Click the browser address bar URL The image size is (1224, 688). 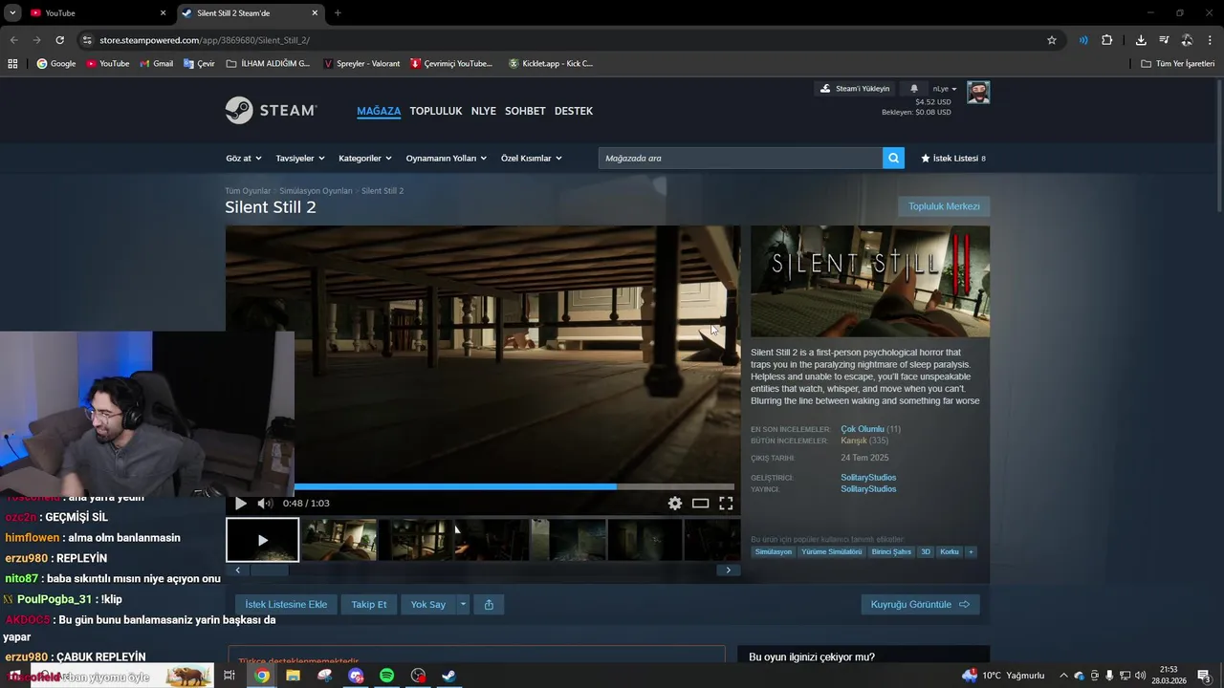tap(205, 40)
